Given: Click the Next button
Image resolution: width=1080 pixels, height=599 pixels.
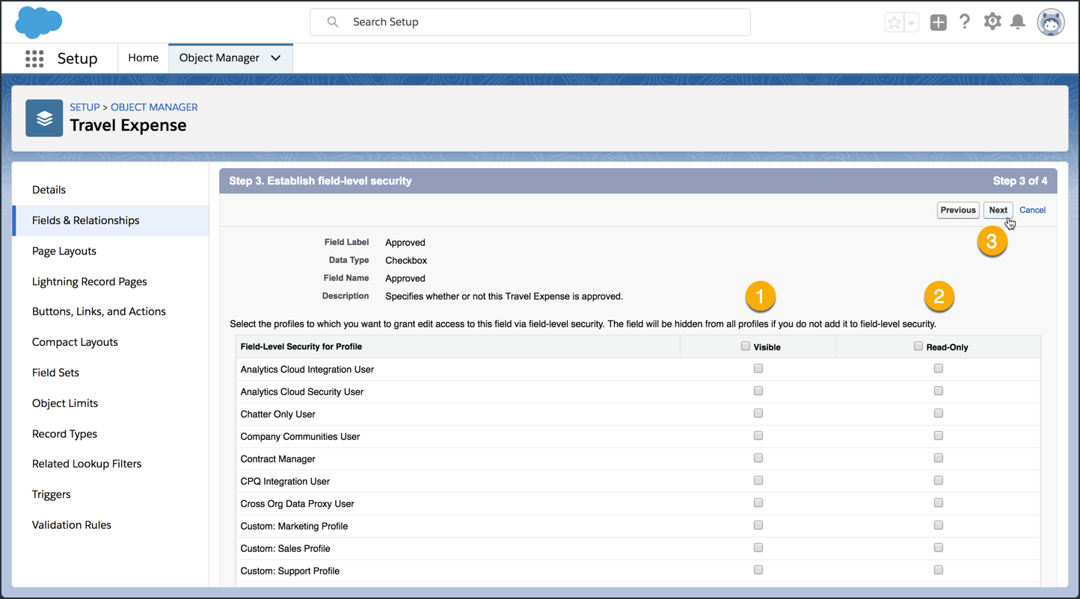Looking at the screenshot, I should [x=998, y=210].
